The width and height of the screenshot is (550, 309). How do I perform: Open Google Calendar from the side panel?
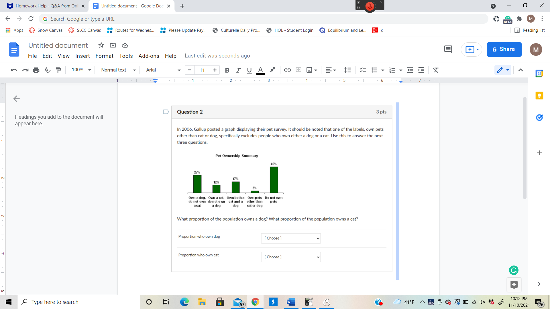[x=540, y=73]
